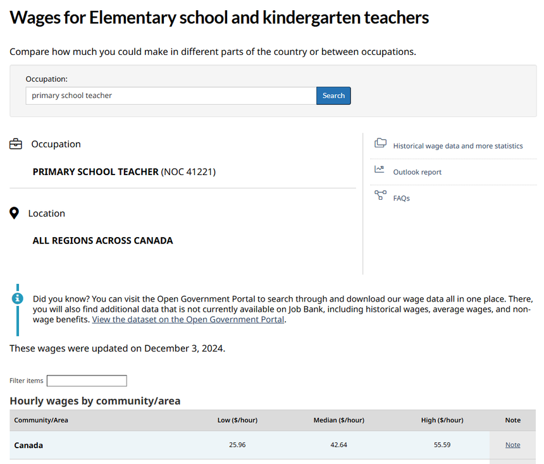The height and width of the screenshot is (464, 544).
Task: Click the blue info circle icon
Action: 18,298
